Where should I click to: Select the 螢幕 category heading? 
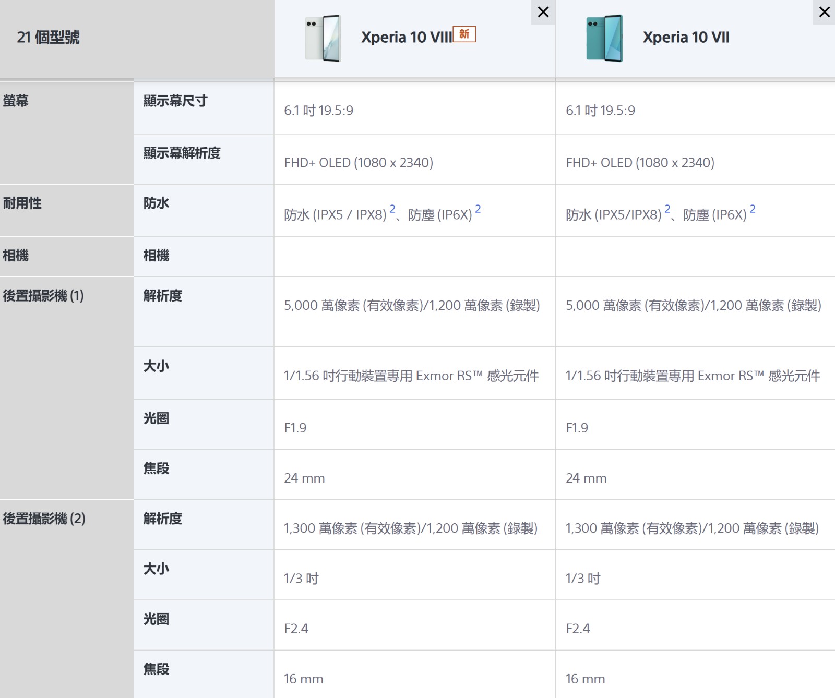click(x=16, y=101)
